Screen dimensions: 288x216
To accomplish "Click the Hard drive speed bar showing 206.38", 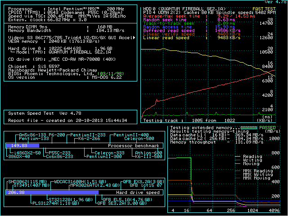I will (84, 193).
